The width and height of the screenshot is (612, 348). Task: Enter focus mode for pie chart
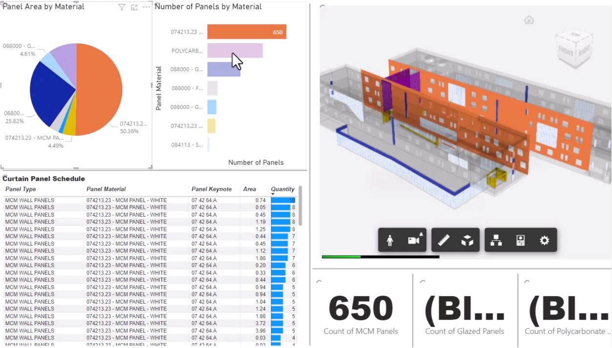tap(134, 7)
